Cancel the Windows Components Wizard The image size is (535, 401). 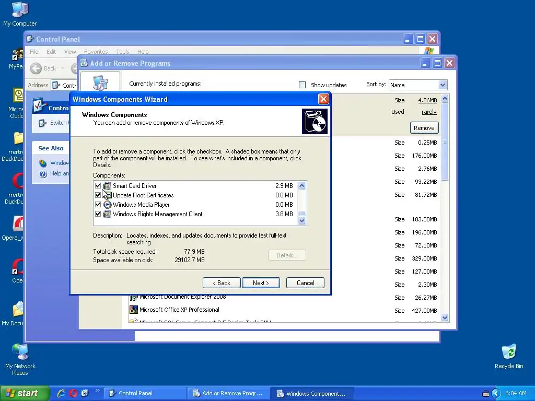tap(305, 282)
